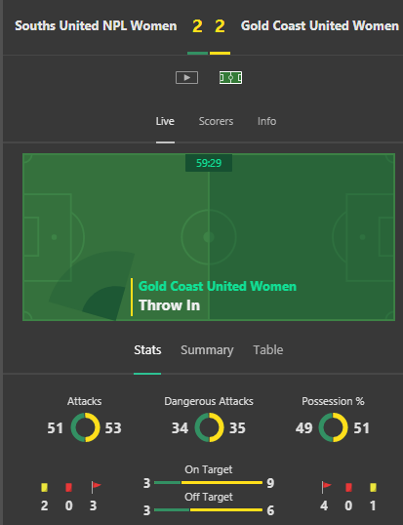Select the Live tab
The height and width of the screenshot is (525, 403).
[x=165, y=121]
